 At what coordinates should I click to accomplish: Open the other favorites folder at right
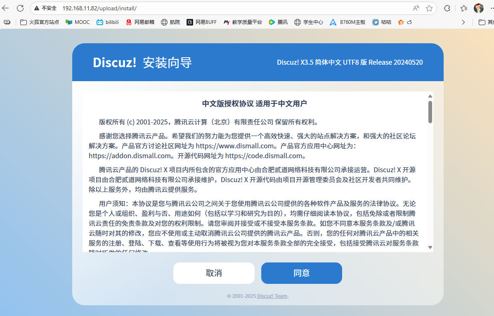tap(486, 22)
